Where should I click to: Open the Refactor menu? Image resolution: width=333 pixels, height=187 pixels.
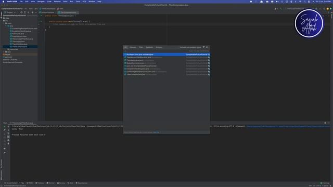57,2
